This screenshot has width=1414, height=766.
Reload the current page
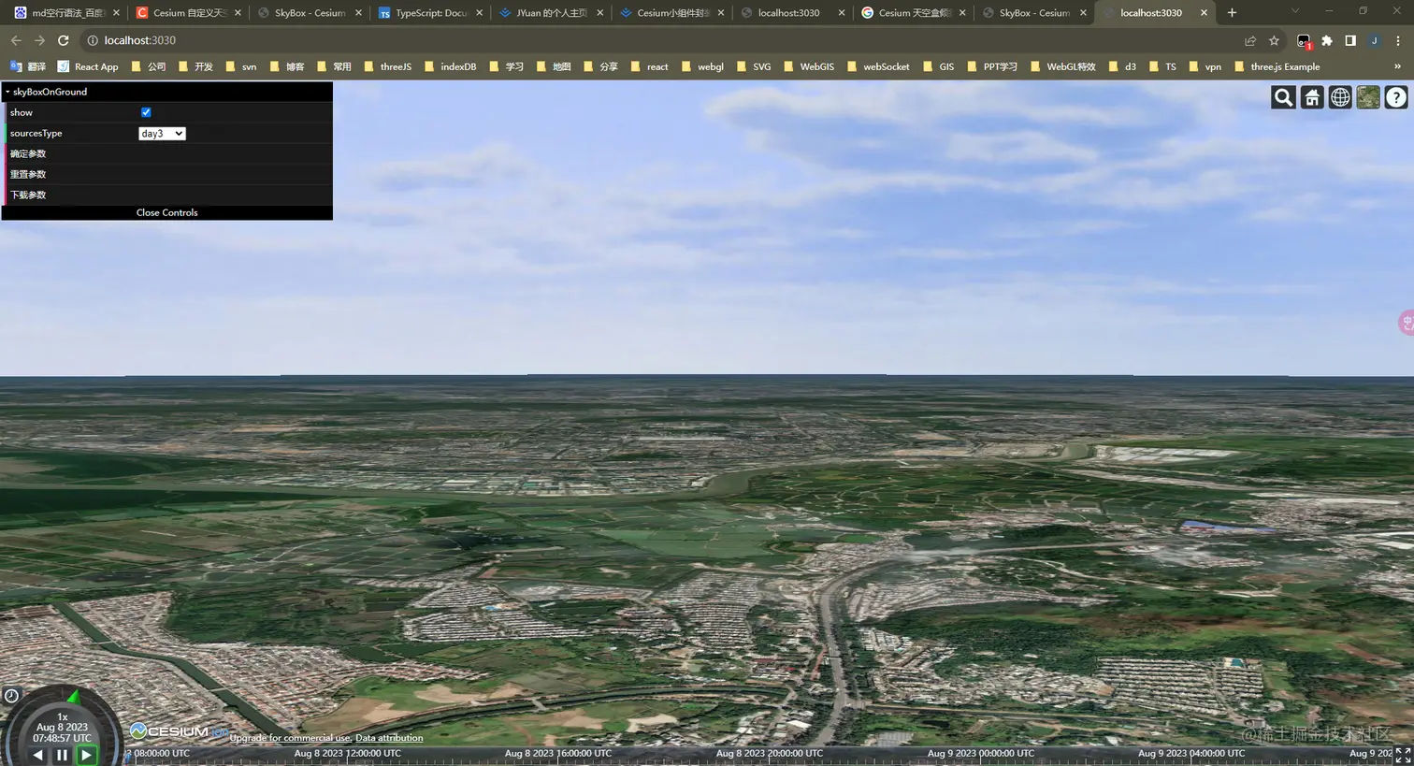(x=64, y=40)
